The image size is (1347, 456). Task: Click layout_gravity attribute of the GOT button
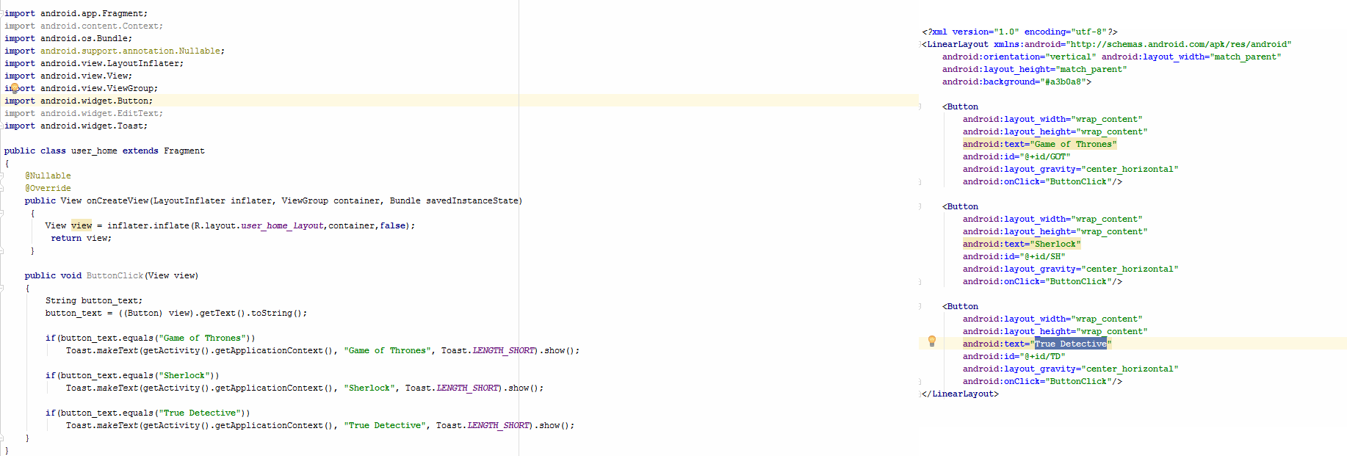coord(1070,169)
